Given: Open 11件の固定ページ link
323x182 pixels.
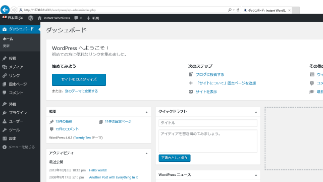Looking at the screenshot, I should point(118,121).
